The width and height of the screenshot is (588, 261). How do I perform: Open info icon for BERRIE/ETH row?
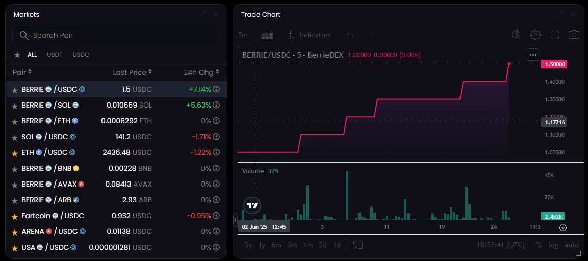click(216, 121)
